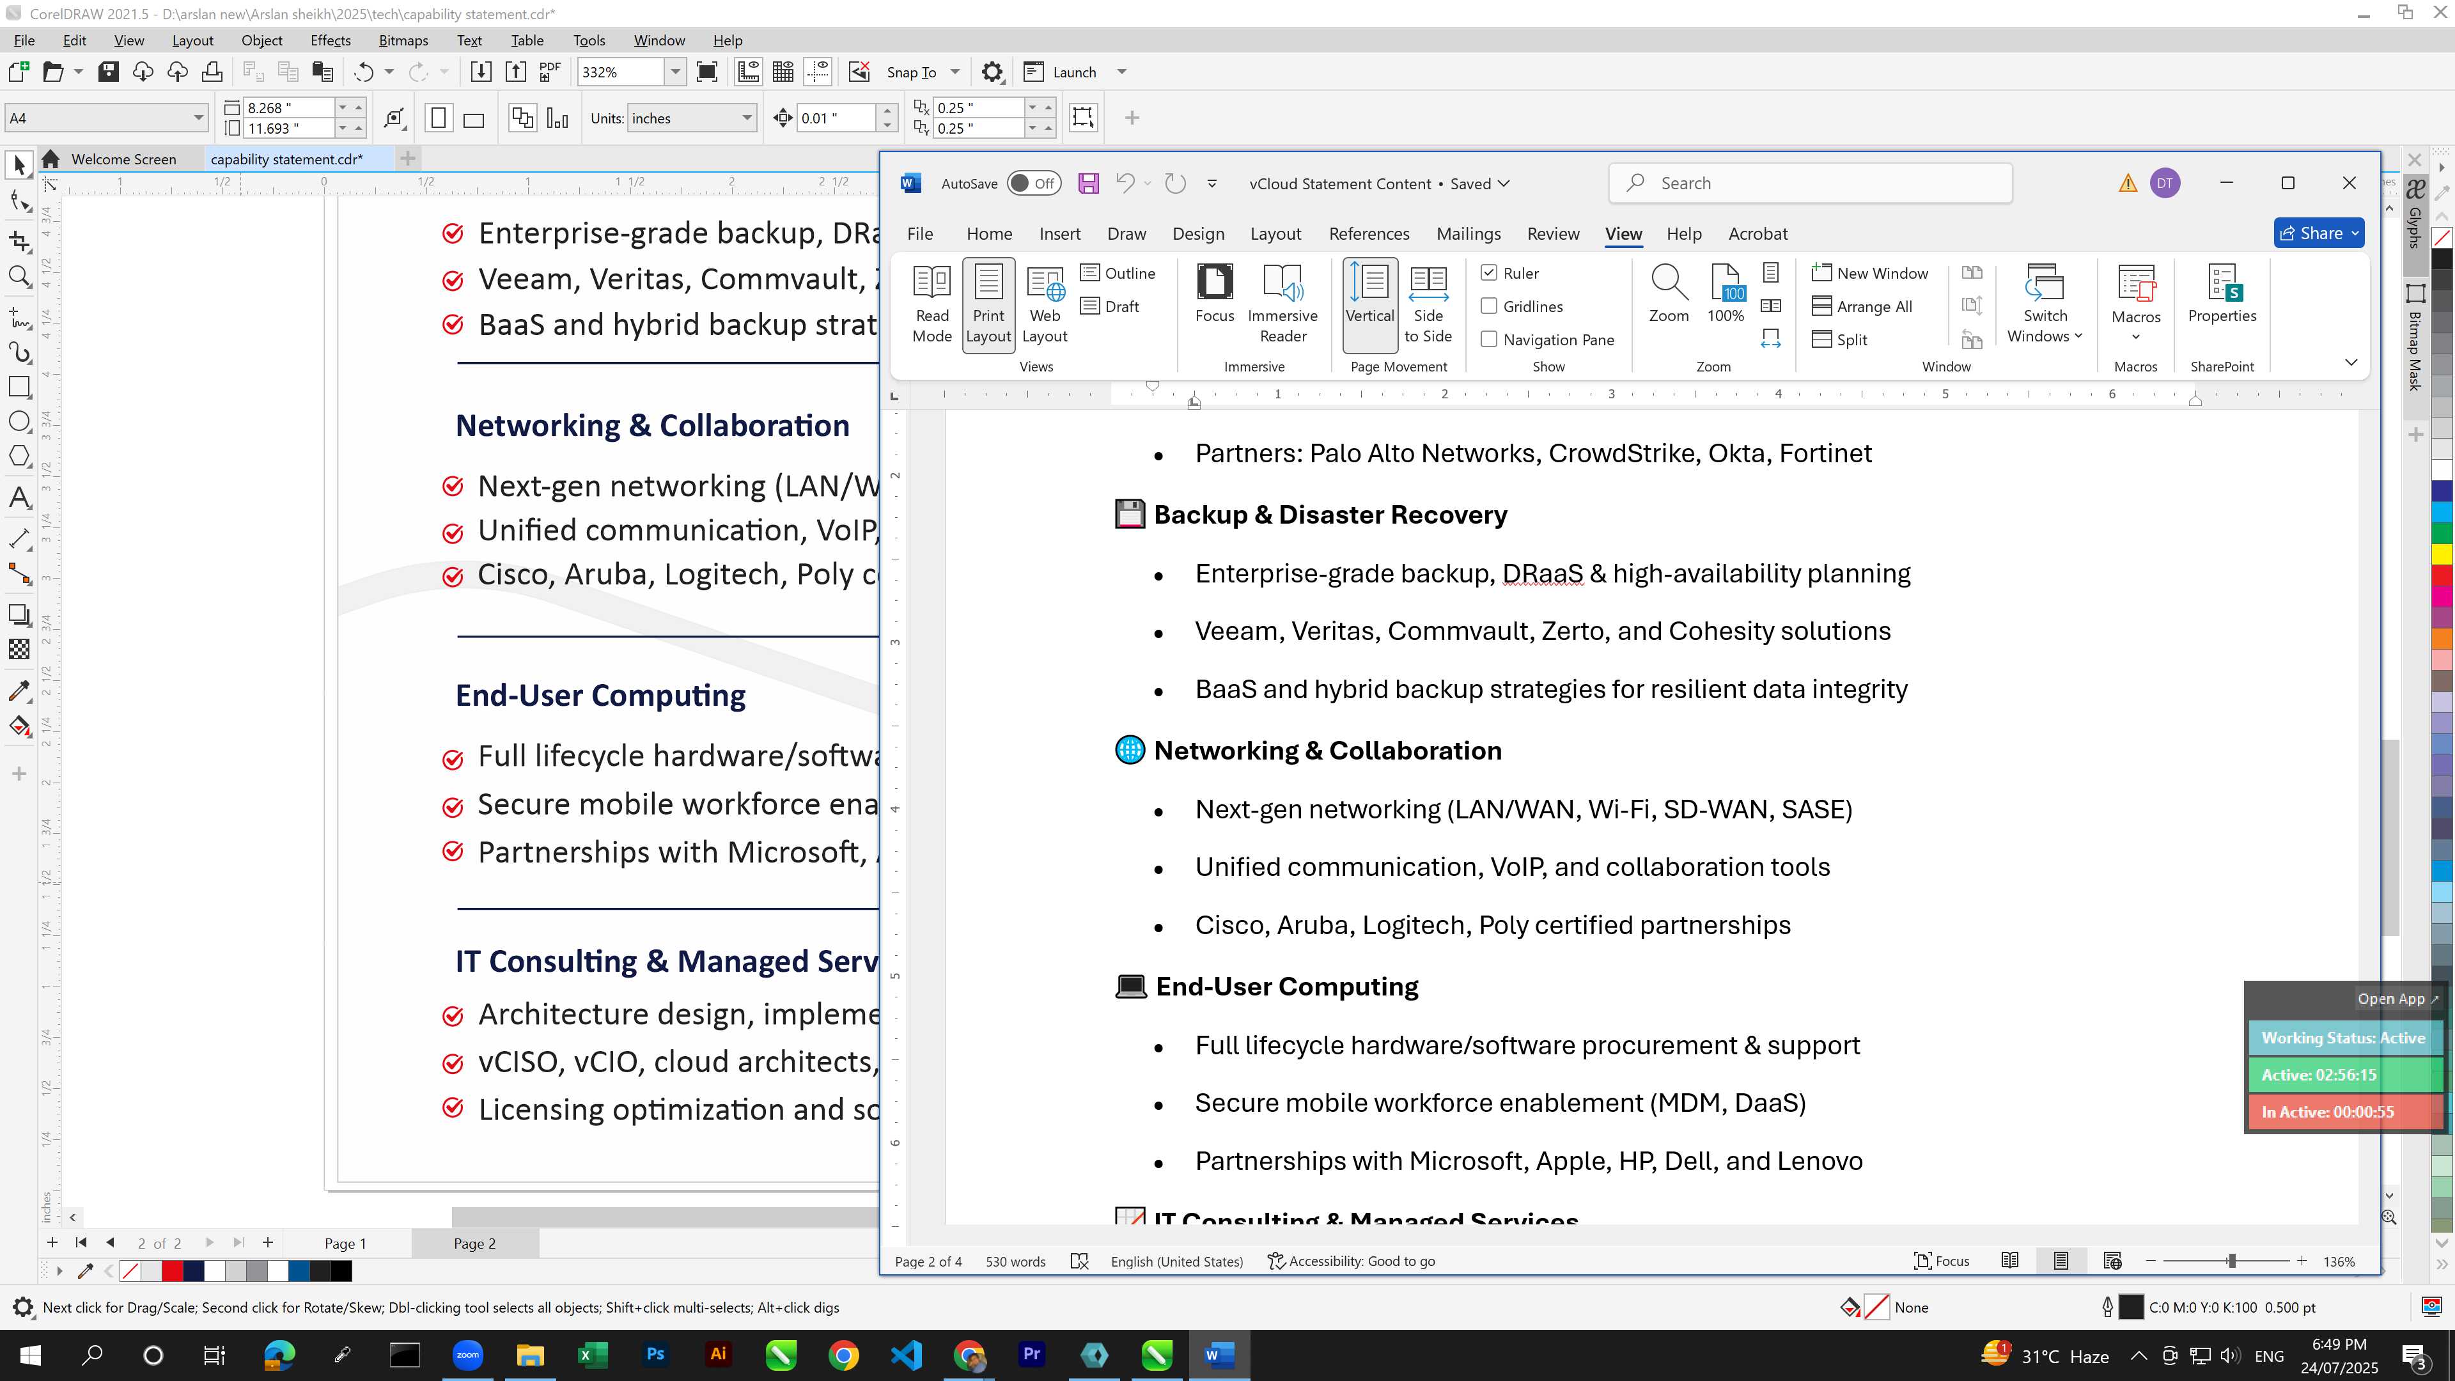The image size is (2455, 1381).
Task: Select the Zoom tool in CorelDRAW toolbox
Action: click(x=19, y=277)
